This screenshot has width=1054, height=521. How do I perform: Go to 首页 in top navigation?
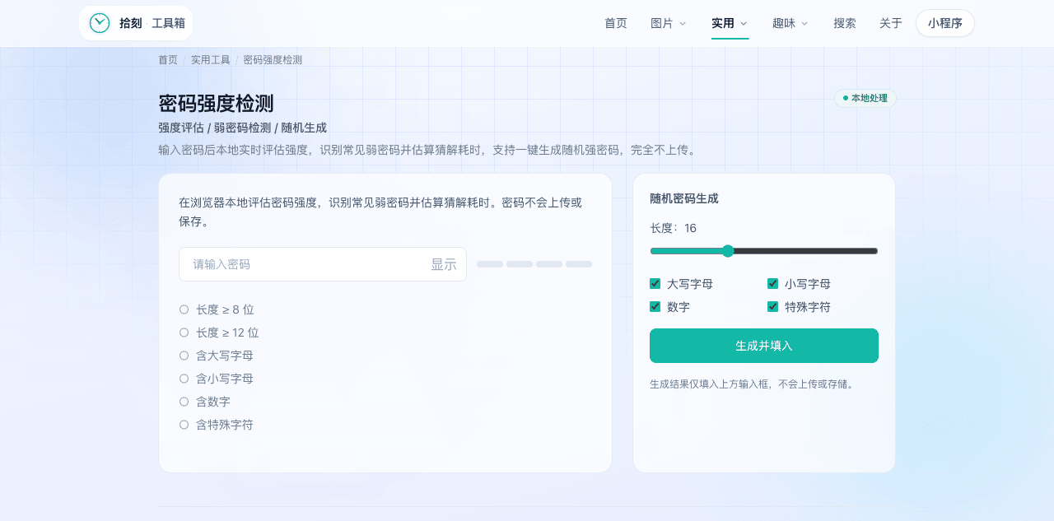616,23
